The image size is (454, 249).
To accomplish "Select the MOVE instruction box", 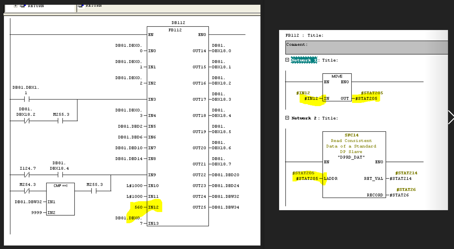I will coord(337,87).
